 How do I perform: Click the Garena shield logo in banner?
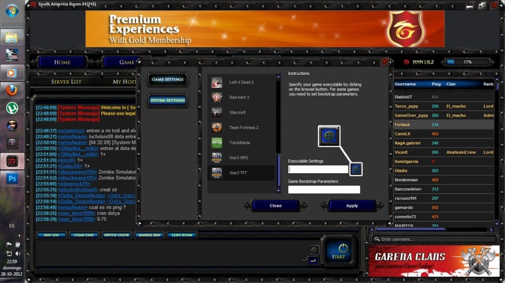point(405,29)
